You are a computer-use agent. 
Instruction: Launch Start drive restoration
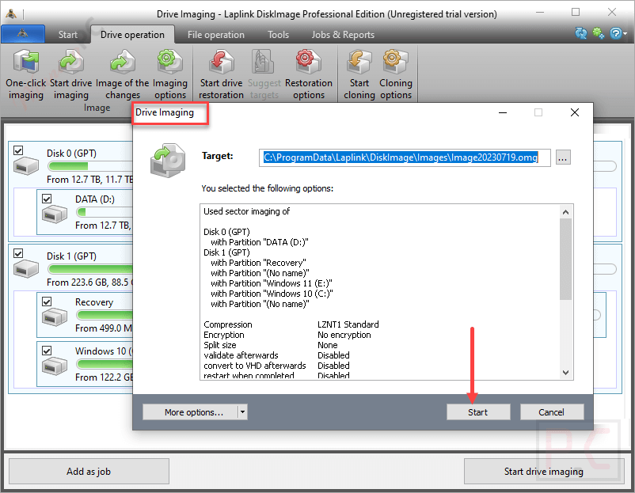(x=222, y=62)
